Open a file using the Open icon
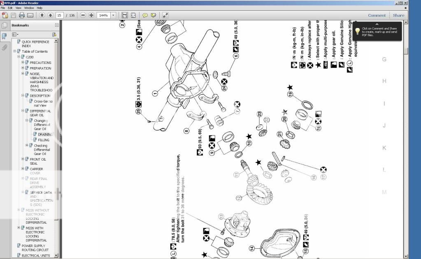 pos(5,15)
